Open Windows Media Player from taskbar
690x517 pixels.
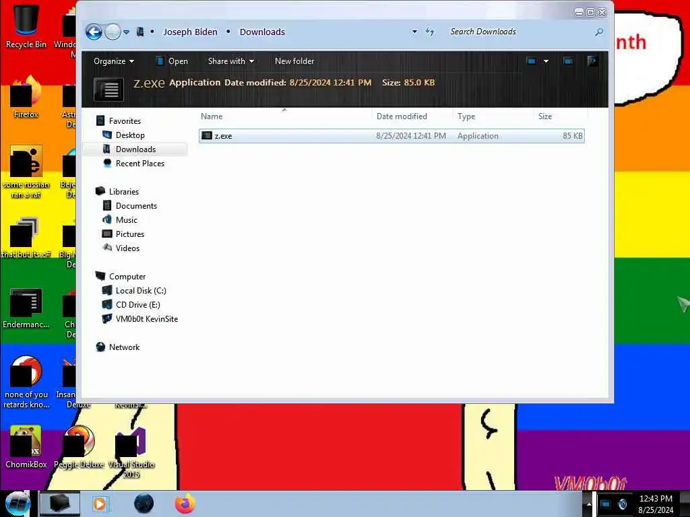pyautogui.click(x=100, y=504)
